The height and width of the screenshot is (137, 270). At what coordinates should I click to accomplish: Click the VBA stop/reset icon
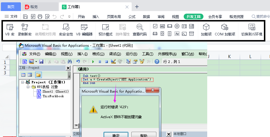(x=107, y=62)
